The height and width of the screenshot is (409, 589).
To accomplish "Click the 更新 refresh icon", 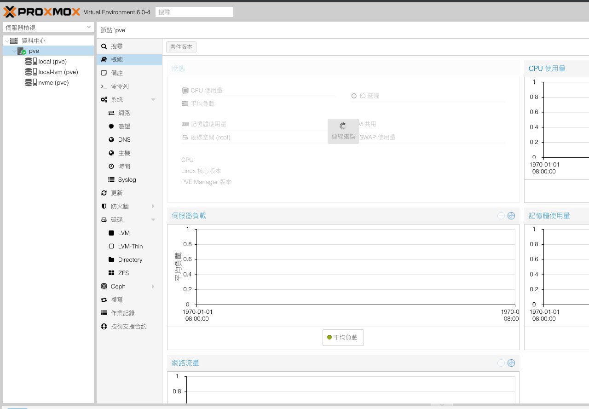I will [104, 193].
